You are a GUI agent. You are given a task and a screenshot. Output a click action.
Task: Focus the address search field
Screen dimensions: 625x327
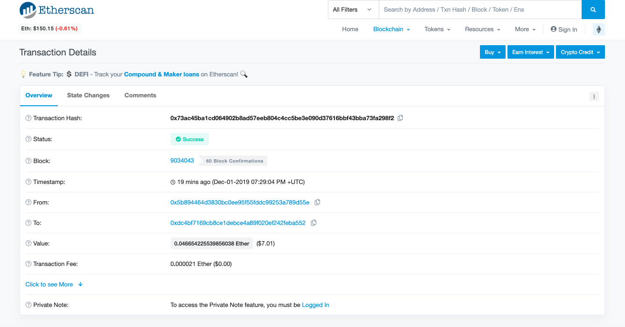(480, 10)
